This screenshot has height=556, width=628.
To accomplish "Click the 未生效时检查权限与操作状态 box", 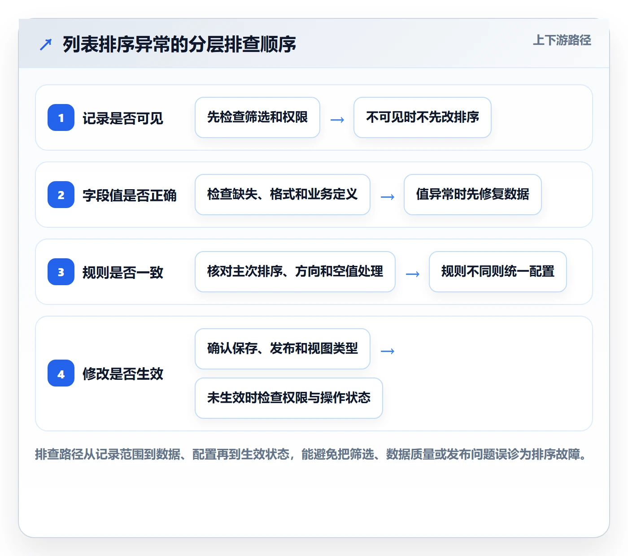I will coord(289,398).
